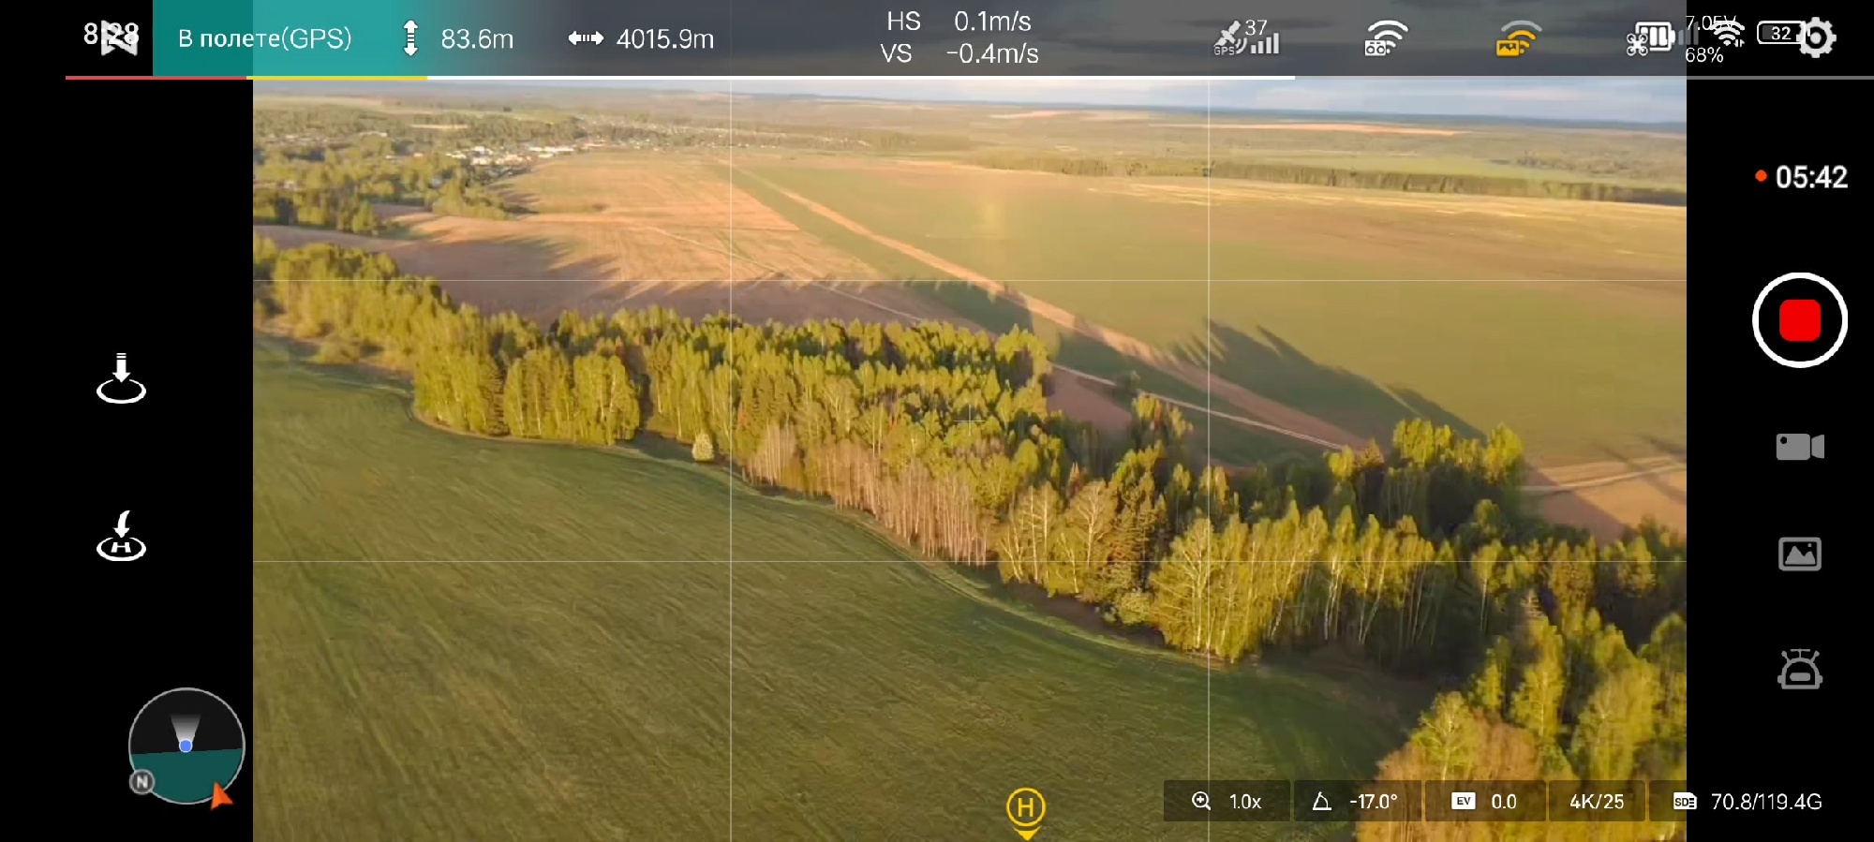Open the media gallery icon
This screenshot has width=1874, height=842.
[x=1799, y=554]
